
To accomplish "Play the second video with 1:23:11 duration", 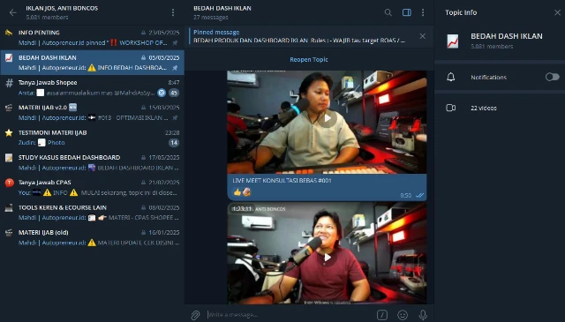I will point(327,258).
